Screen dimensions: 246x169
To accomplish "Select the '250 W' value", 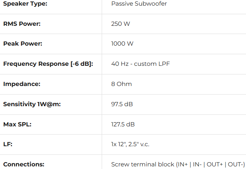I will (120, 24).
